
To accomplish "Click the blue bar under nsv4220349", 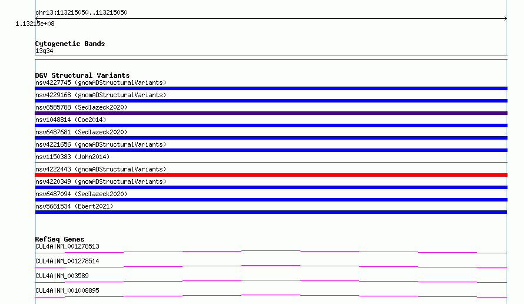I will click(x=271, y=187).
